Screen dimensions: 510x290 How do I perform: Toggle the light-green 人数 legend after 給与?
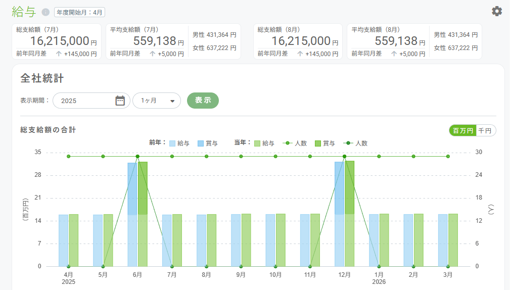pyautogui.click(x=295, y=143)
